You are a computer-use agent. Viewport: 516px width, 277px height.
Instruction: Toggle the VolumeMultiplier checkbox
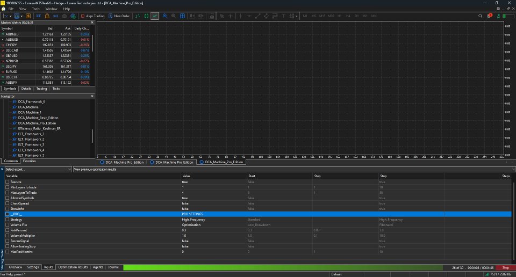click(7, 236)
